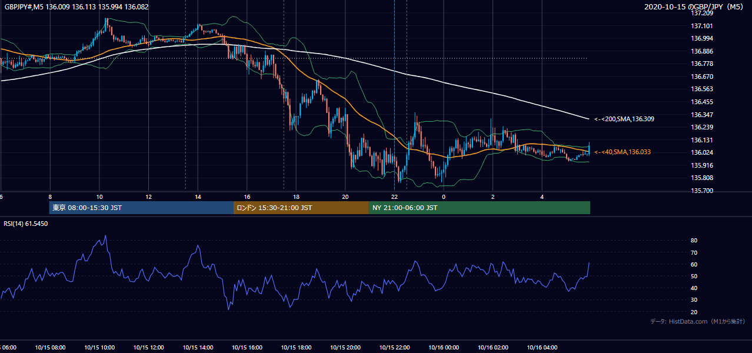
Task: Click price axis value 137.209
Action: (x=701, y=13)
